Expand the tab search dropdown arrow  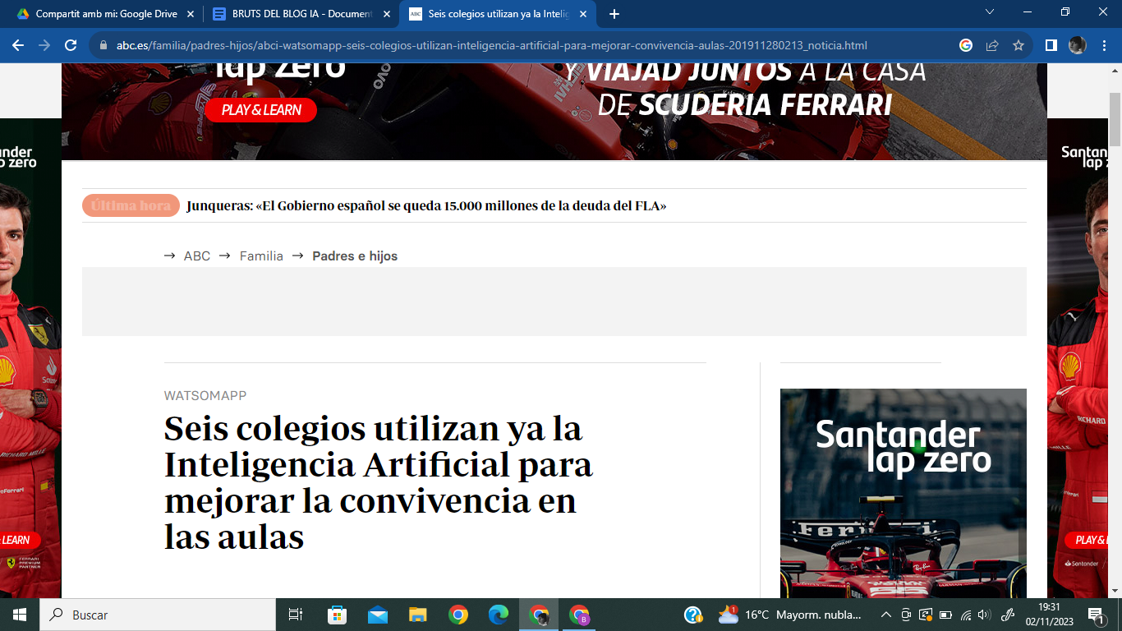(990, 12)
